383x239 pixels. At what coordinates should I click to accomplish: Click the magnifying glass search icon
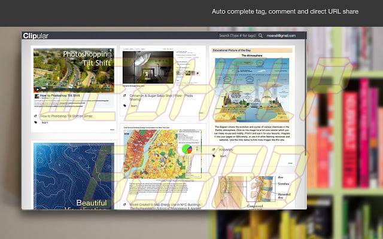pos(261,36)
